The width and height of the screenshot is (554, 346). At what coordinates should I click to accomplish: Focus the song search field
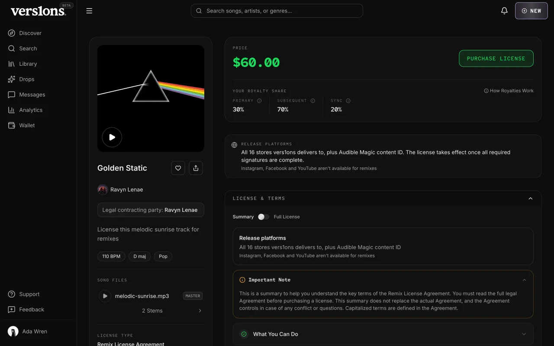point(277,11)
